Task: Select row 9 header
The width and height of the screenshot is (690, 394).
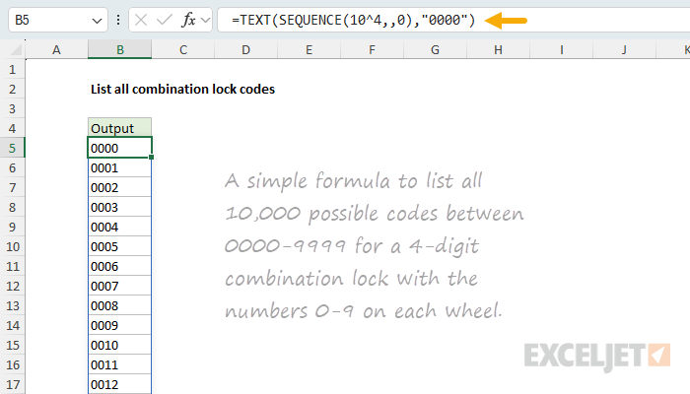Action: coord(12,227)
